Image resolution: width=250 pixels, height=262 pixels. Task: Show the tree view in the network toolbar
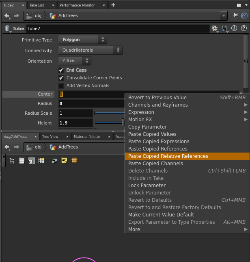pos(12,161)
